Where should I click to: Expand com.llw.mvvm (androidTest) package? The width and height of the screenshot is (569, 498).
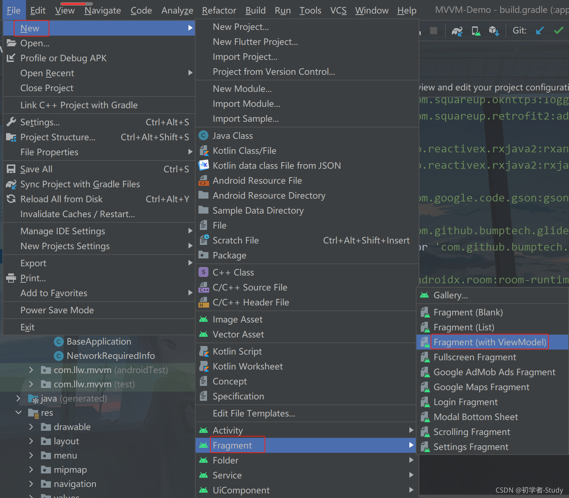31,370
